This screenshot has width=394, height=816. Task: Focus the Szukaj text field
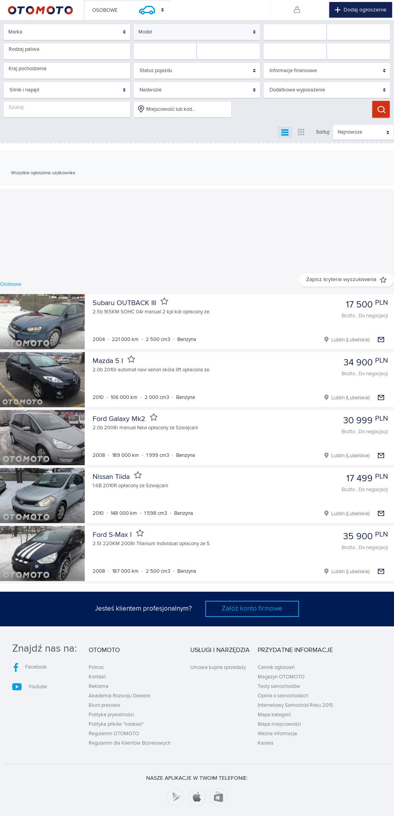(x=67, y=109)
